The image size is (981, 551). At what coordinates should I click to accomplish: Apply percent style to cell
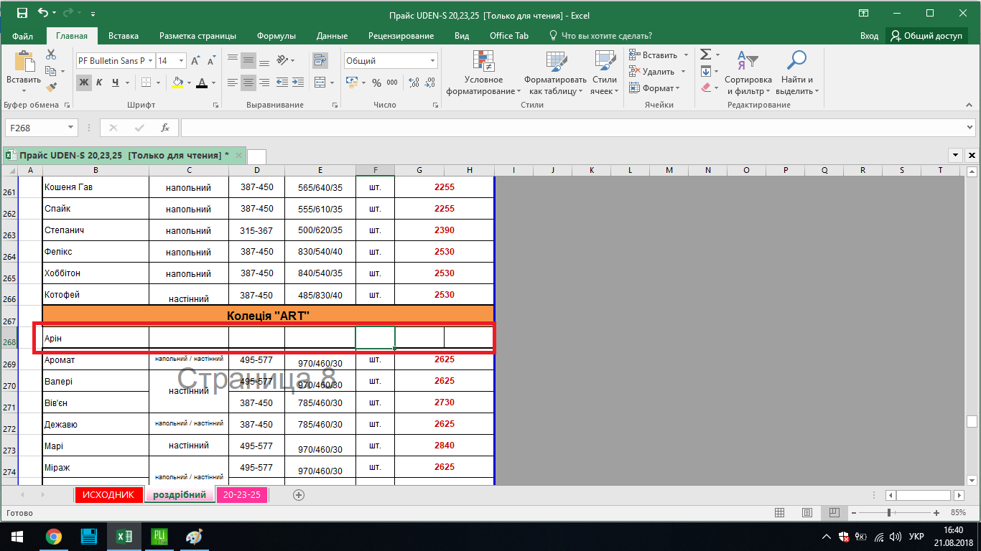click(377, 83)
